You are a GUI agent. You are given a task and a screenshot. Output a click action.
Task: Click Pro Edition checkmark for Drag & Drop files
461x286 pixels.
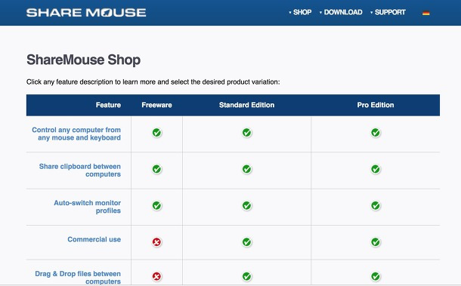coord(376,276)
